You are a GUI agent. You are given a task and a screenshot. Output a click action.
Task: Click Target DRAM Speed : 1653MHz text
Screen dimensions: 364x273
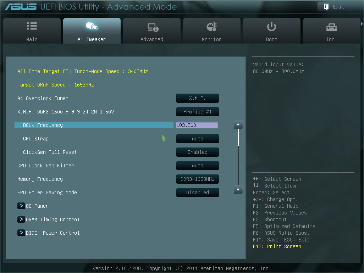[56, 85]
